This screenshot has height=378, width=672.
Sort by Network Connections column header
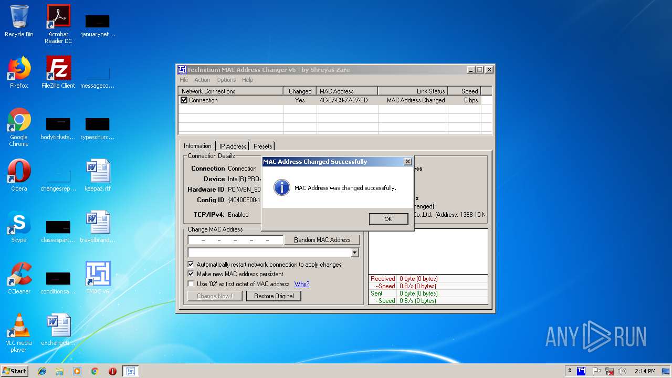pos(231,91)
